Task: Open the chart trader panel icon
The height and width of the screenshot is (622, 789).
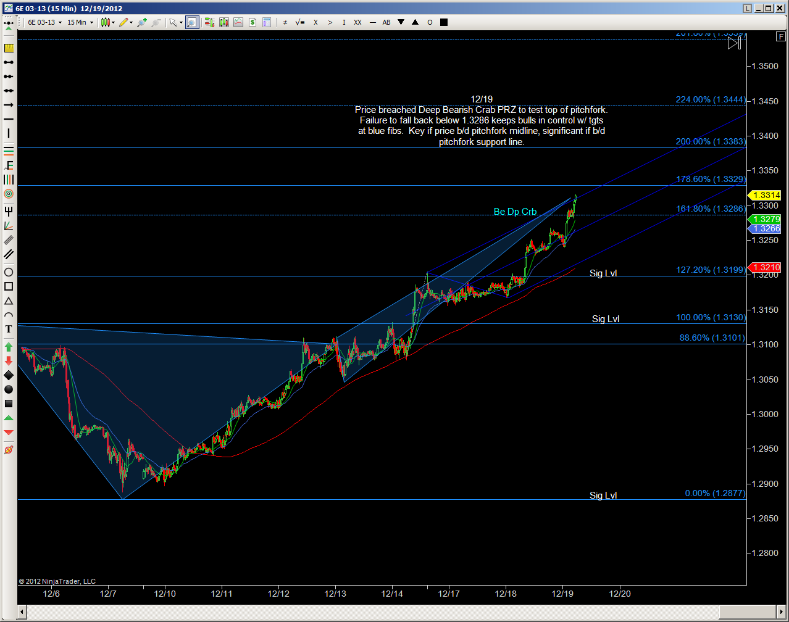Action: click(x=209, y=22)
